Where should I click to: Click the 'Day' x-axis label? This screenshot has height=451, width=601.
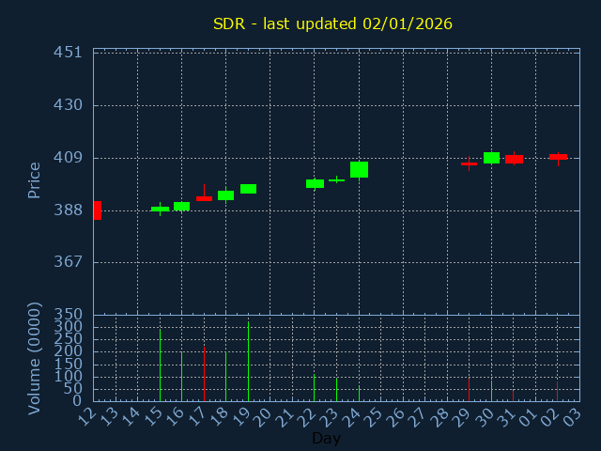[326, 438]
